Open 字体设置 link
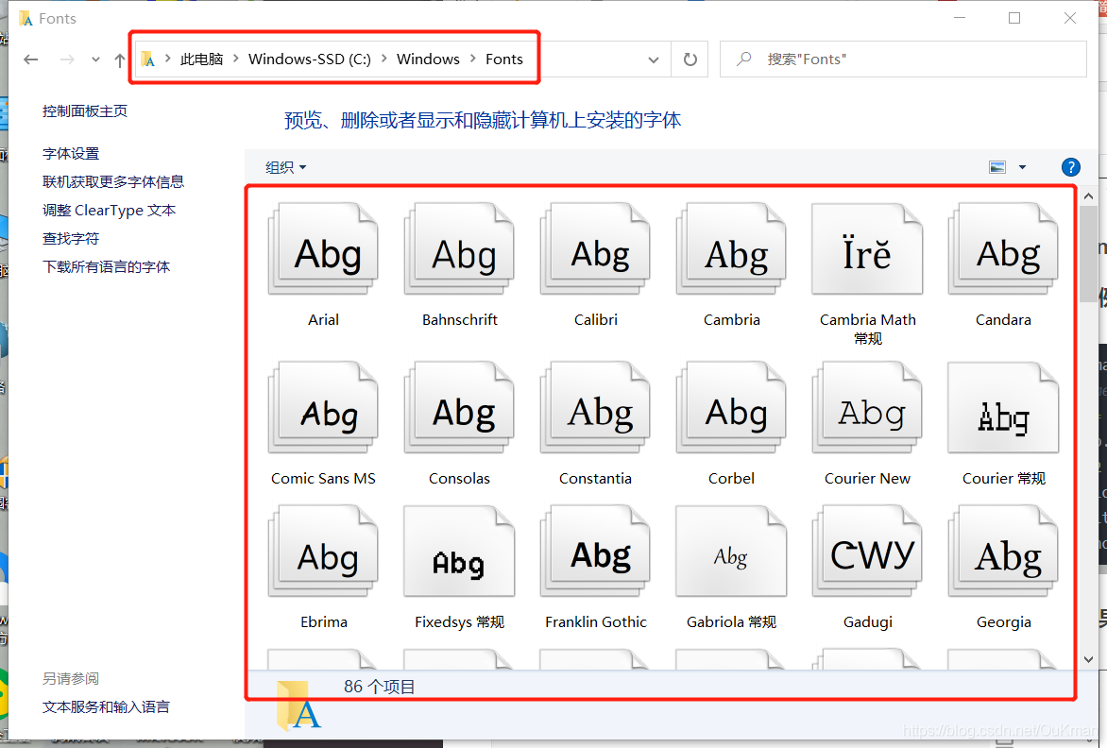 pos(71,154)
